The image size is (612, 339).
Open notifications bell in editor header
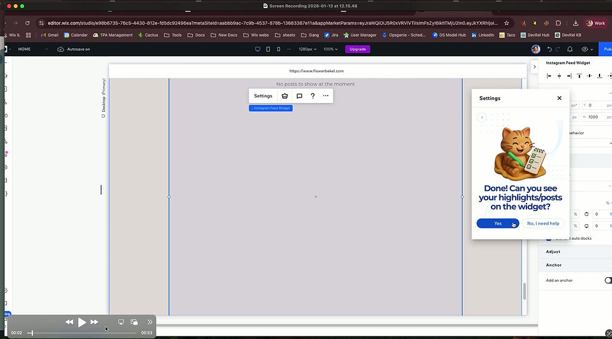[570, 49]
